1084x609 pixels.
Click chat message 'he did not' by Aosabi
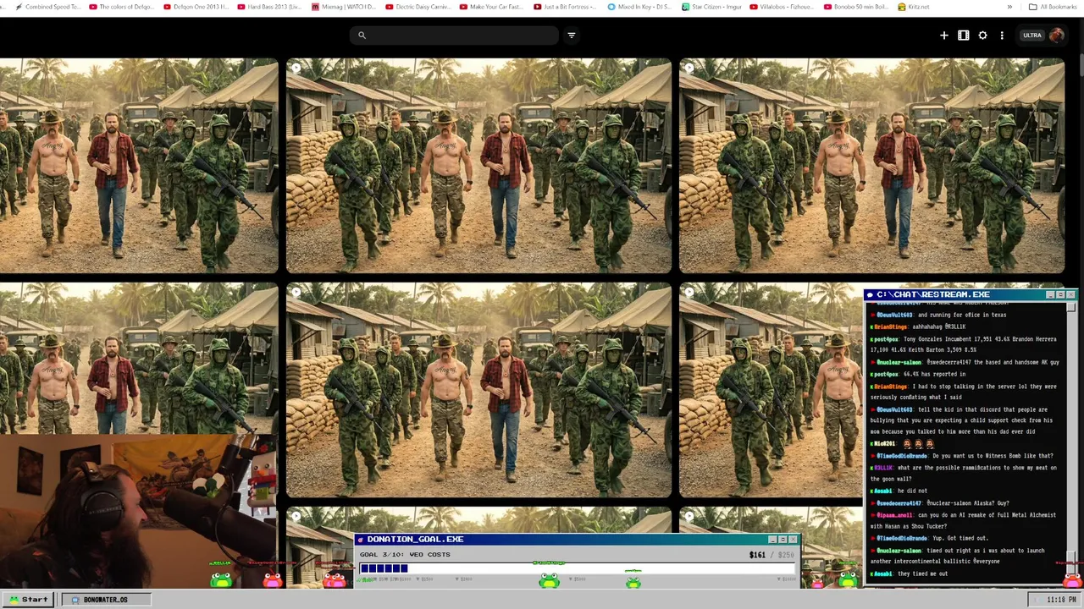912,491
